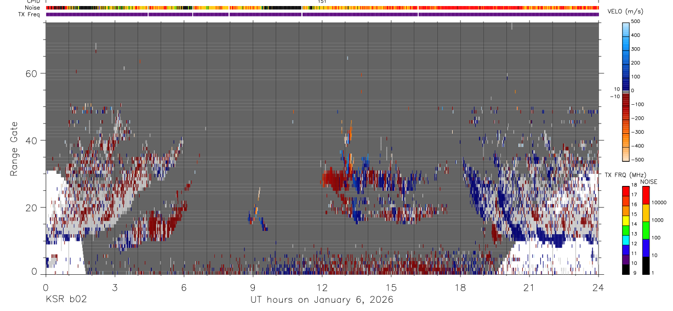The image size is (673, 311).
Task: Click the Noise row label at top left
Action: pyautogui.click(x=33, y=8)
